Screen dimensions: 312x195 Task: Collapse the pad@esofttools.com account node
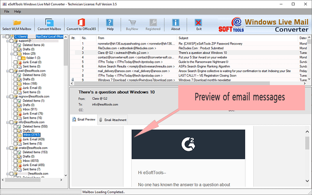tap(7, 71)
